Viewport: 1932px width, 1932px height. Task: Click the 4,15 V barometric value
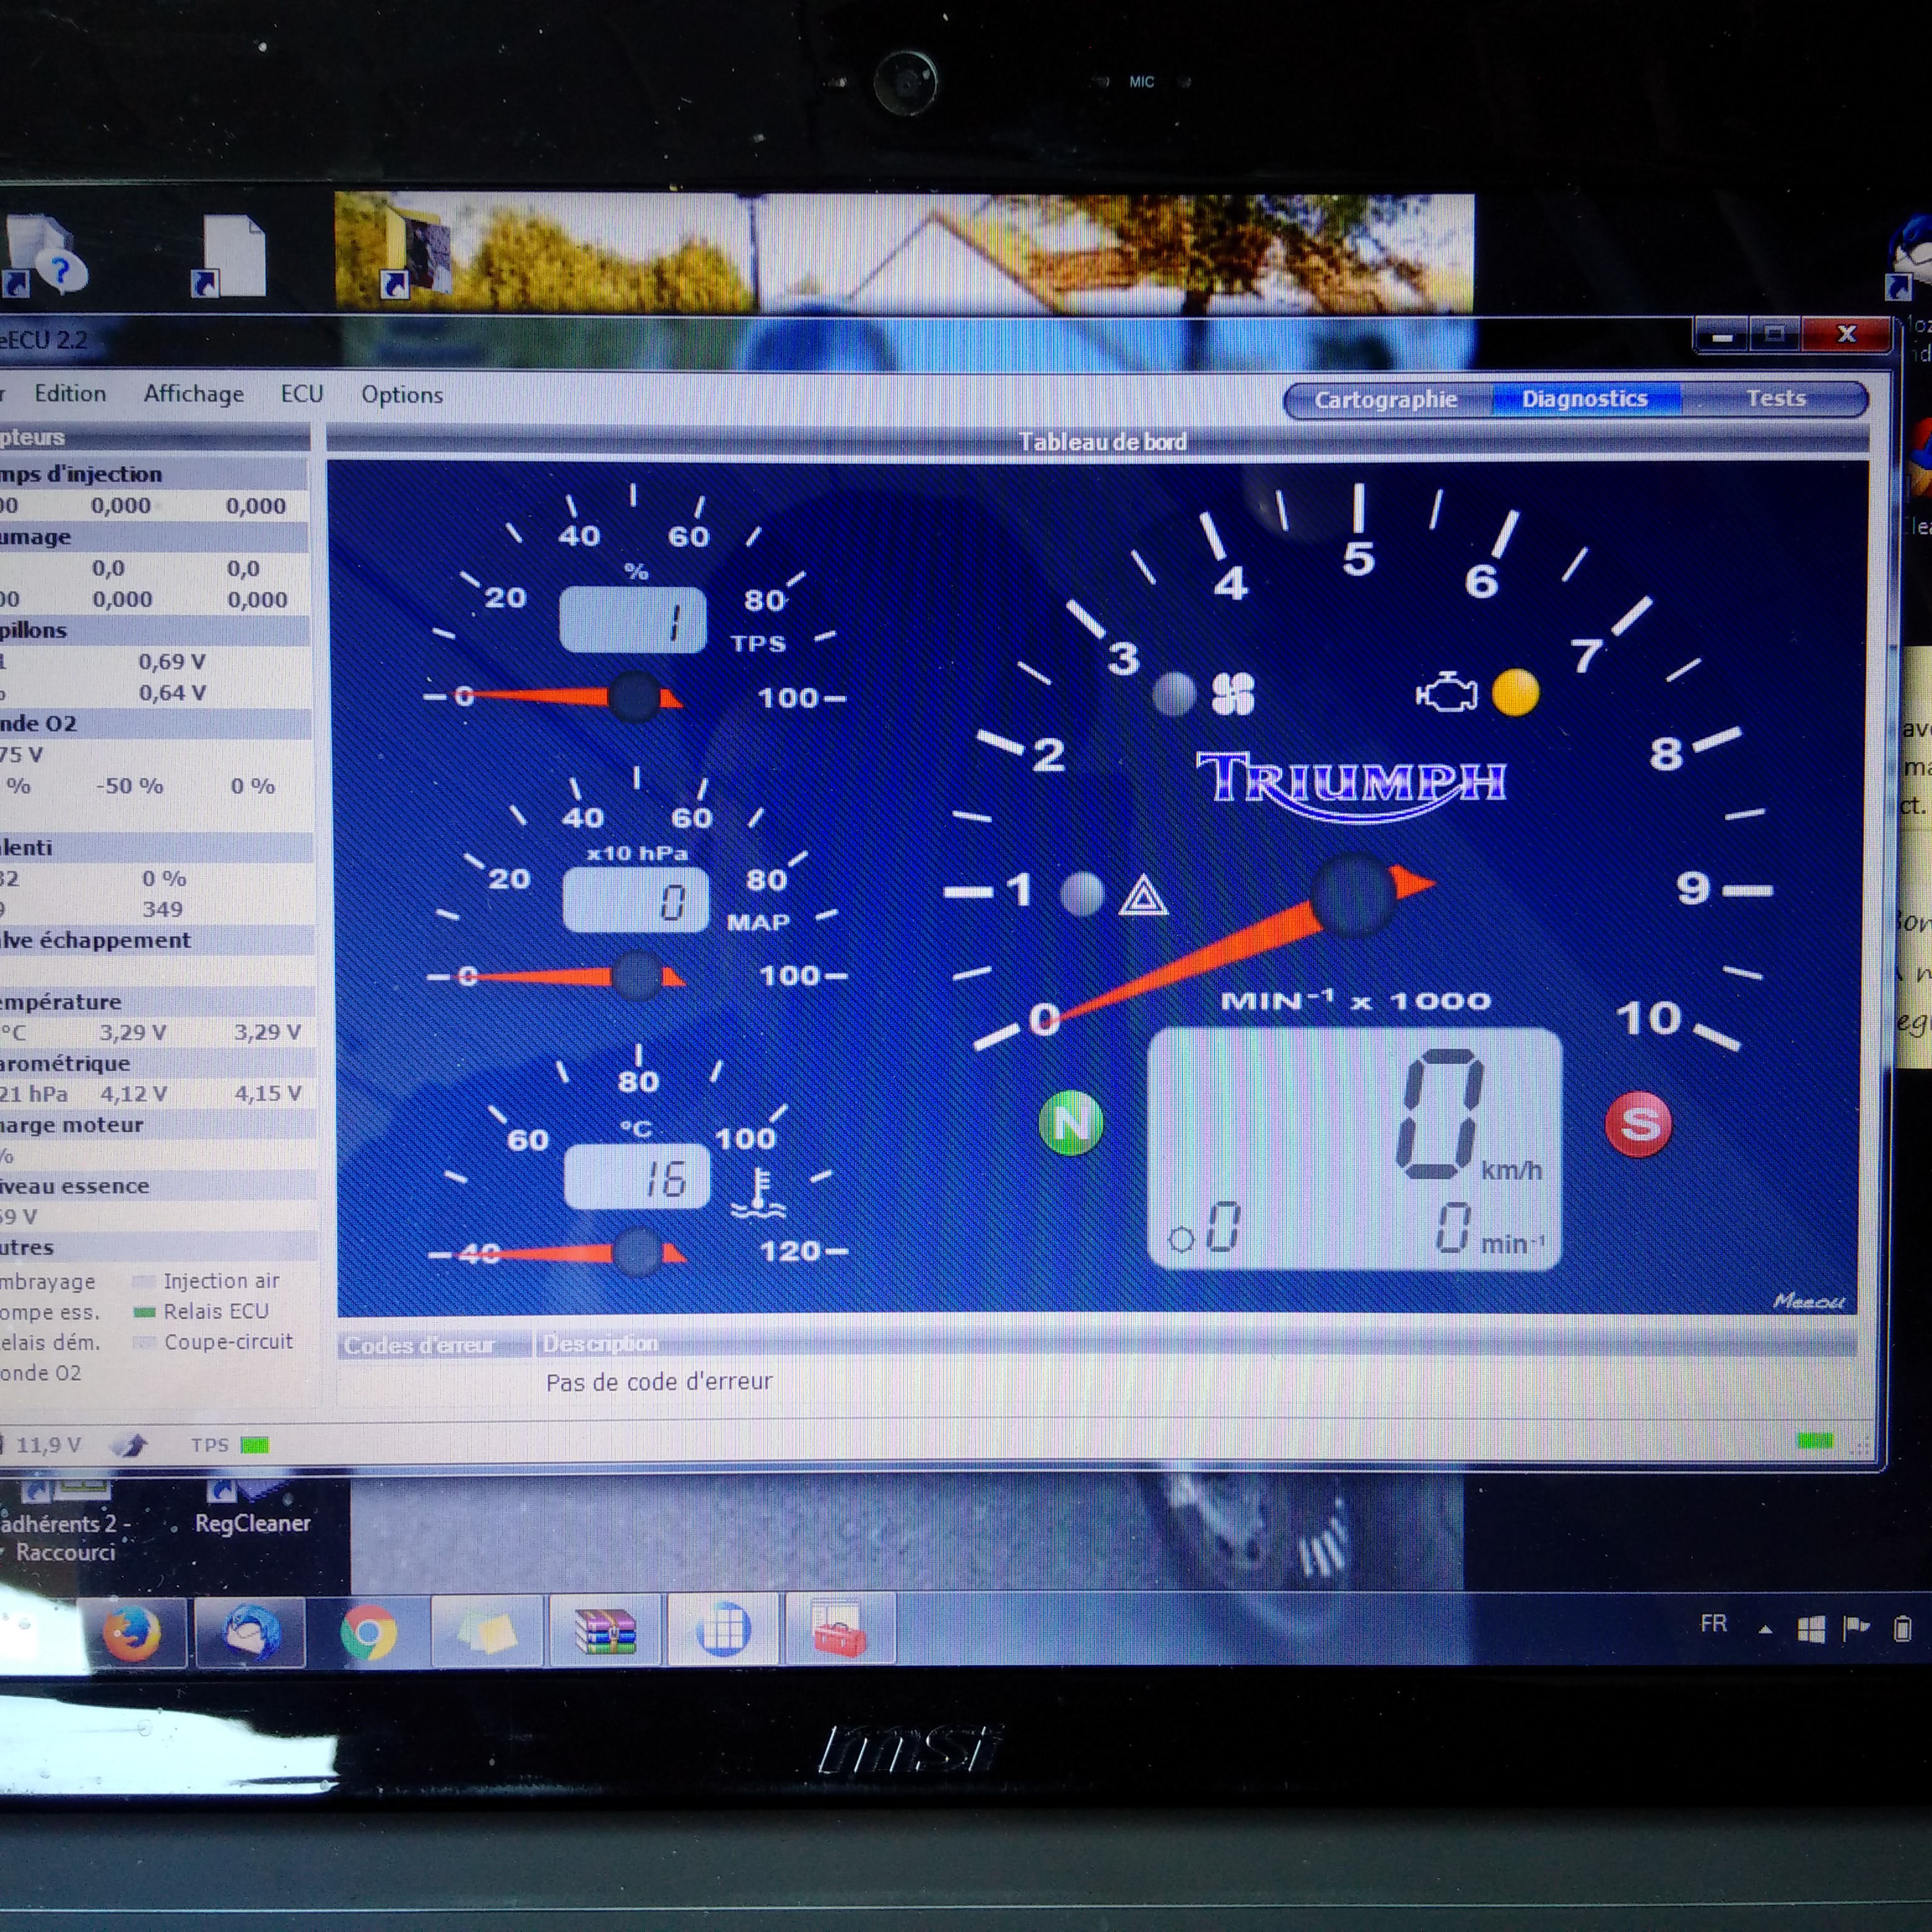click(268, 1094)
